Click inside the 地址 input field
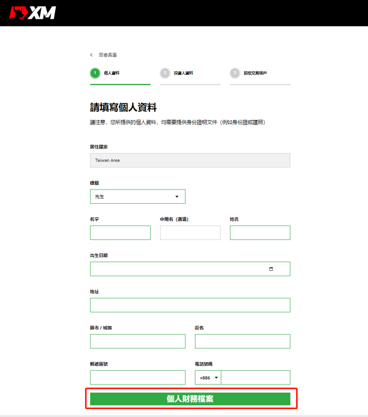 (x=190, y=305)
